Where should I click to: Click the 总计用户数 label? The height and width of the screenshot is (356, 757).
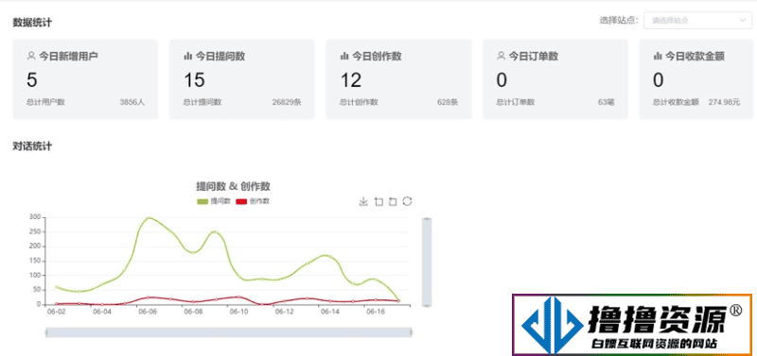45,102
